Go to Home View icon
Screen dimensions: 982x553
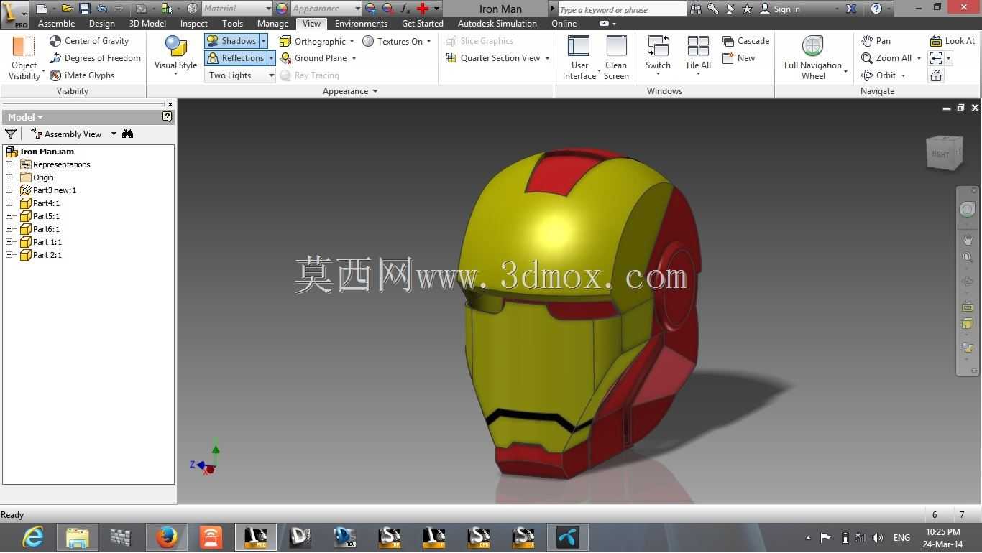click(936, 75)
